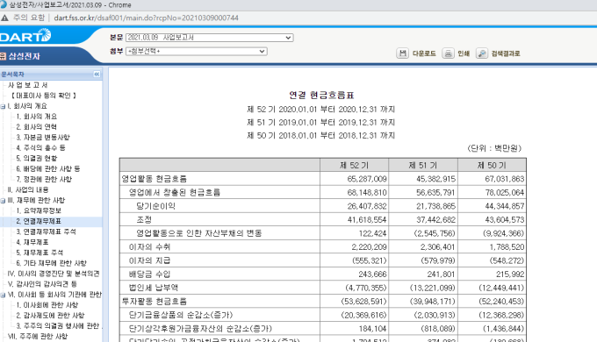Collapse the VI. 이사회 등 회사의 기관 tree node
Viewport: 597px width, 342px height.
pos(3,296)
